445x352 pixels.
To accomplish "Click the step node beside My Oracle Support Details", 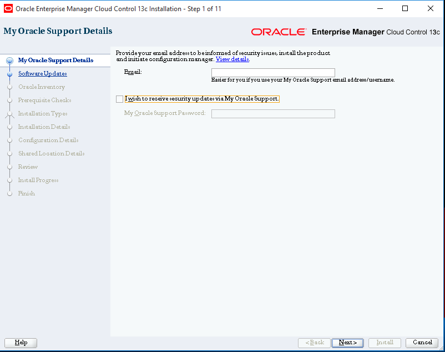I will pos(9,60).
